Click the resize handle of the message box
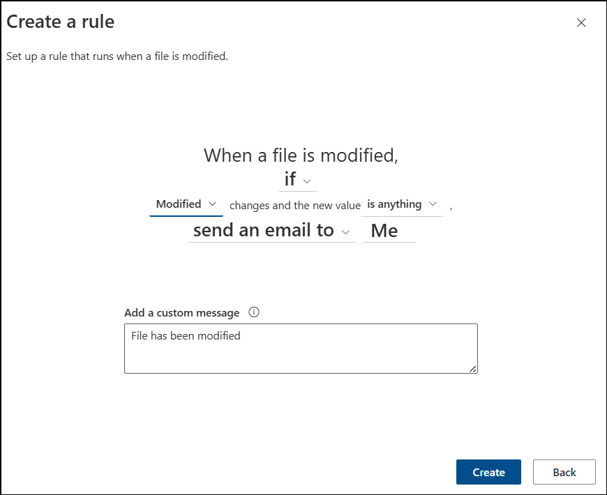 tap(472, 369)
